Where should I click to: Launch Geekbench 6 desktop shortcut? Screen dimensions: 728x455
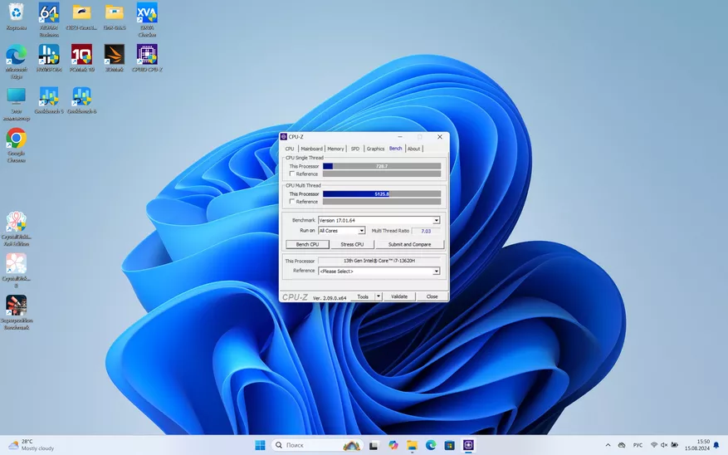[81, 98]
